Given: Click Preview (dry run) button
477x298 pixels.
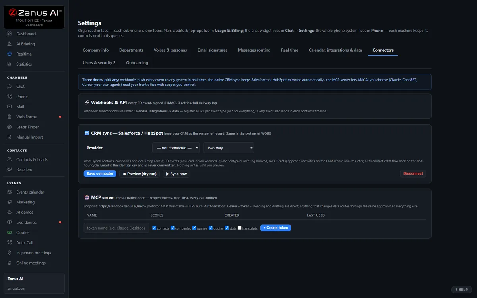Looking at the screenshot, I should (x=140, y=174).
